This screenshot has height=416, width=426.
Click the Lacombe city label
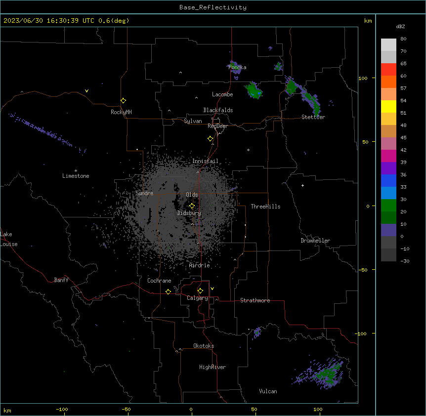pos(222,94)
